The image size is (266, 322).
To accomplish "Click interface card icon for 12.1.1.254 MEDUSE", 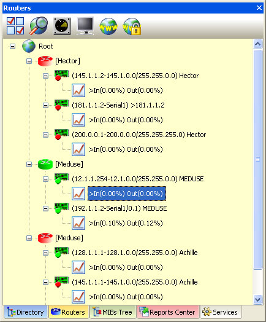I will (61, 179).
